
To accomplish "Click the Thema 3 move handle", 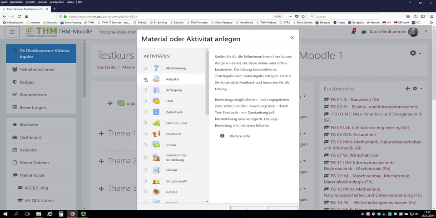I will tap(101, 189).
